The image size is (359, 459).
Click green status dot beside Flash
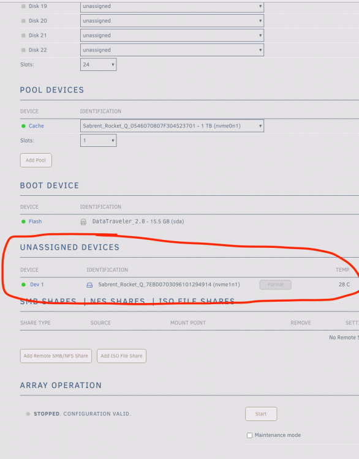pyautogui.click(x=23, y=222)
